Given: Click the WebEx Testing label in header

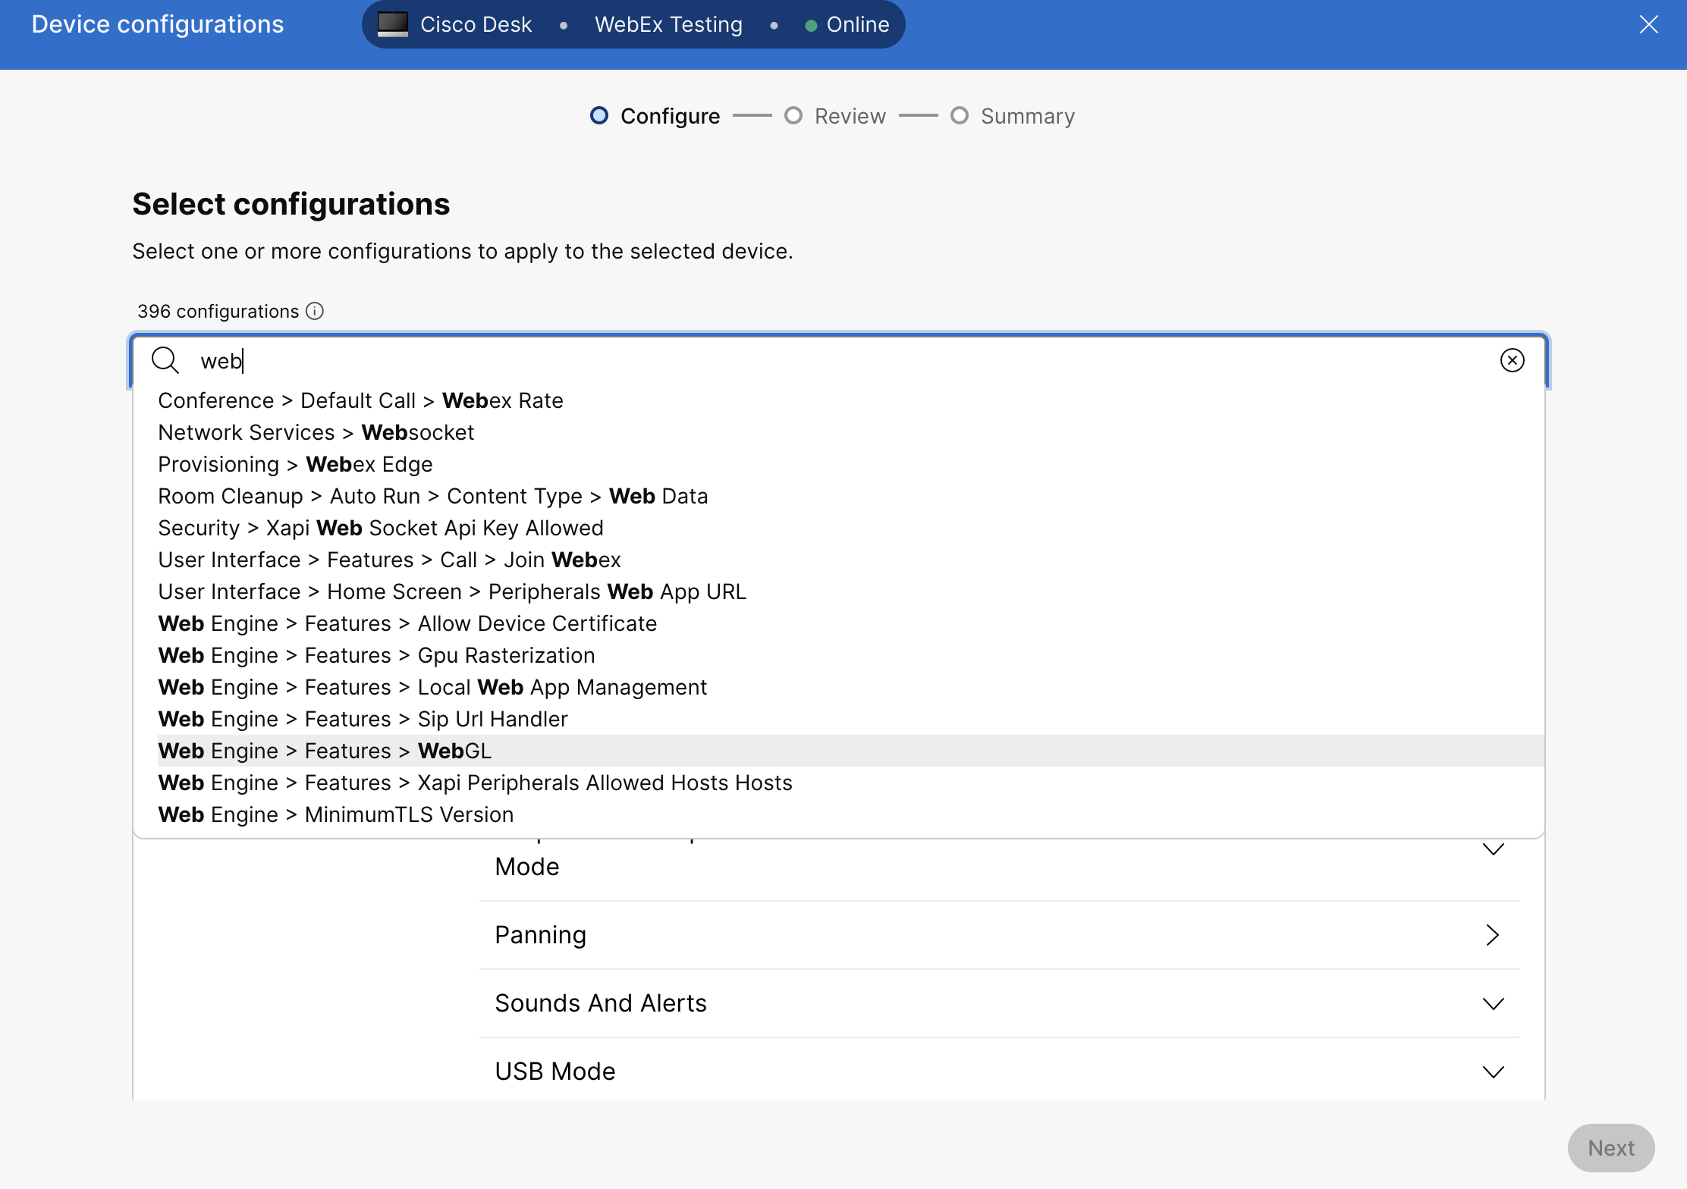Looking at the screenshot, I should pos(668,24).
